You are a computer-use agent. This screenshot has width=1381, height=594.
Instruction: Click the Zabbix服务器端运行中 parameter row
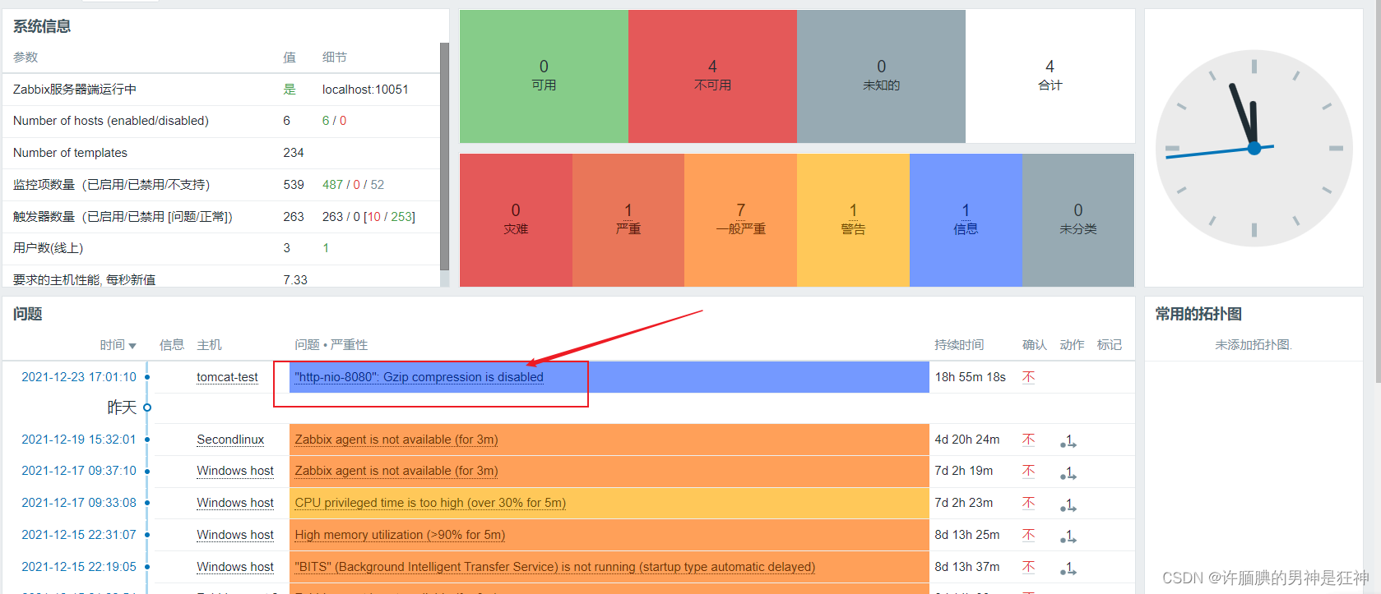pos(221,90)
